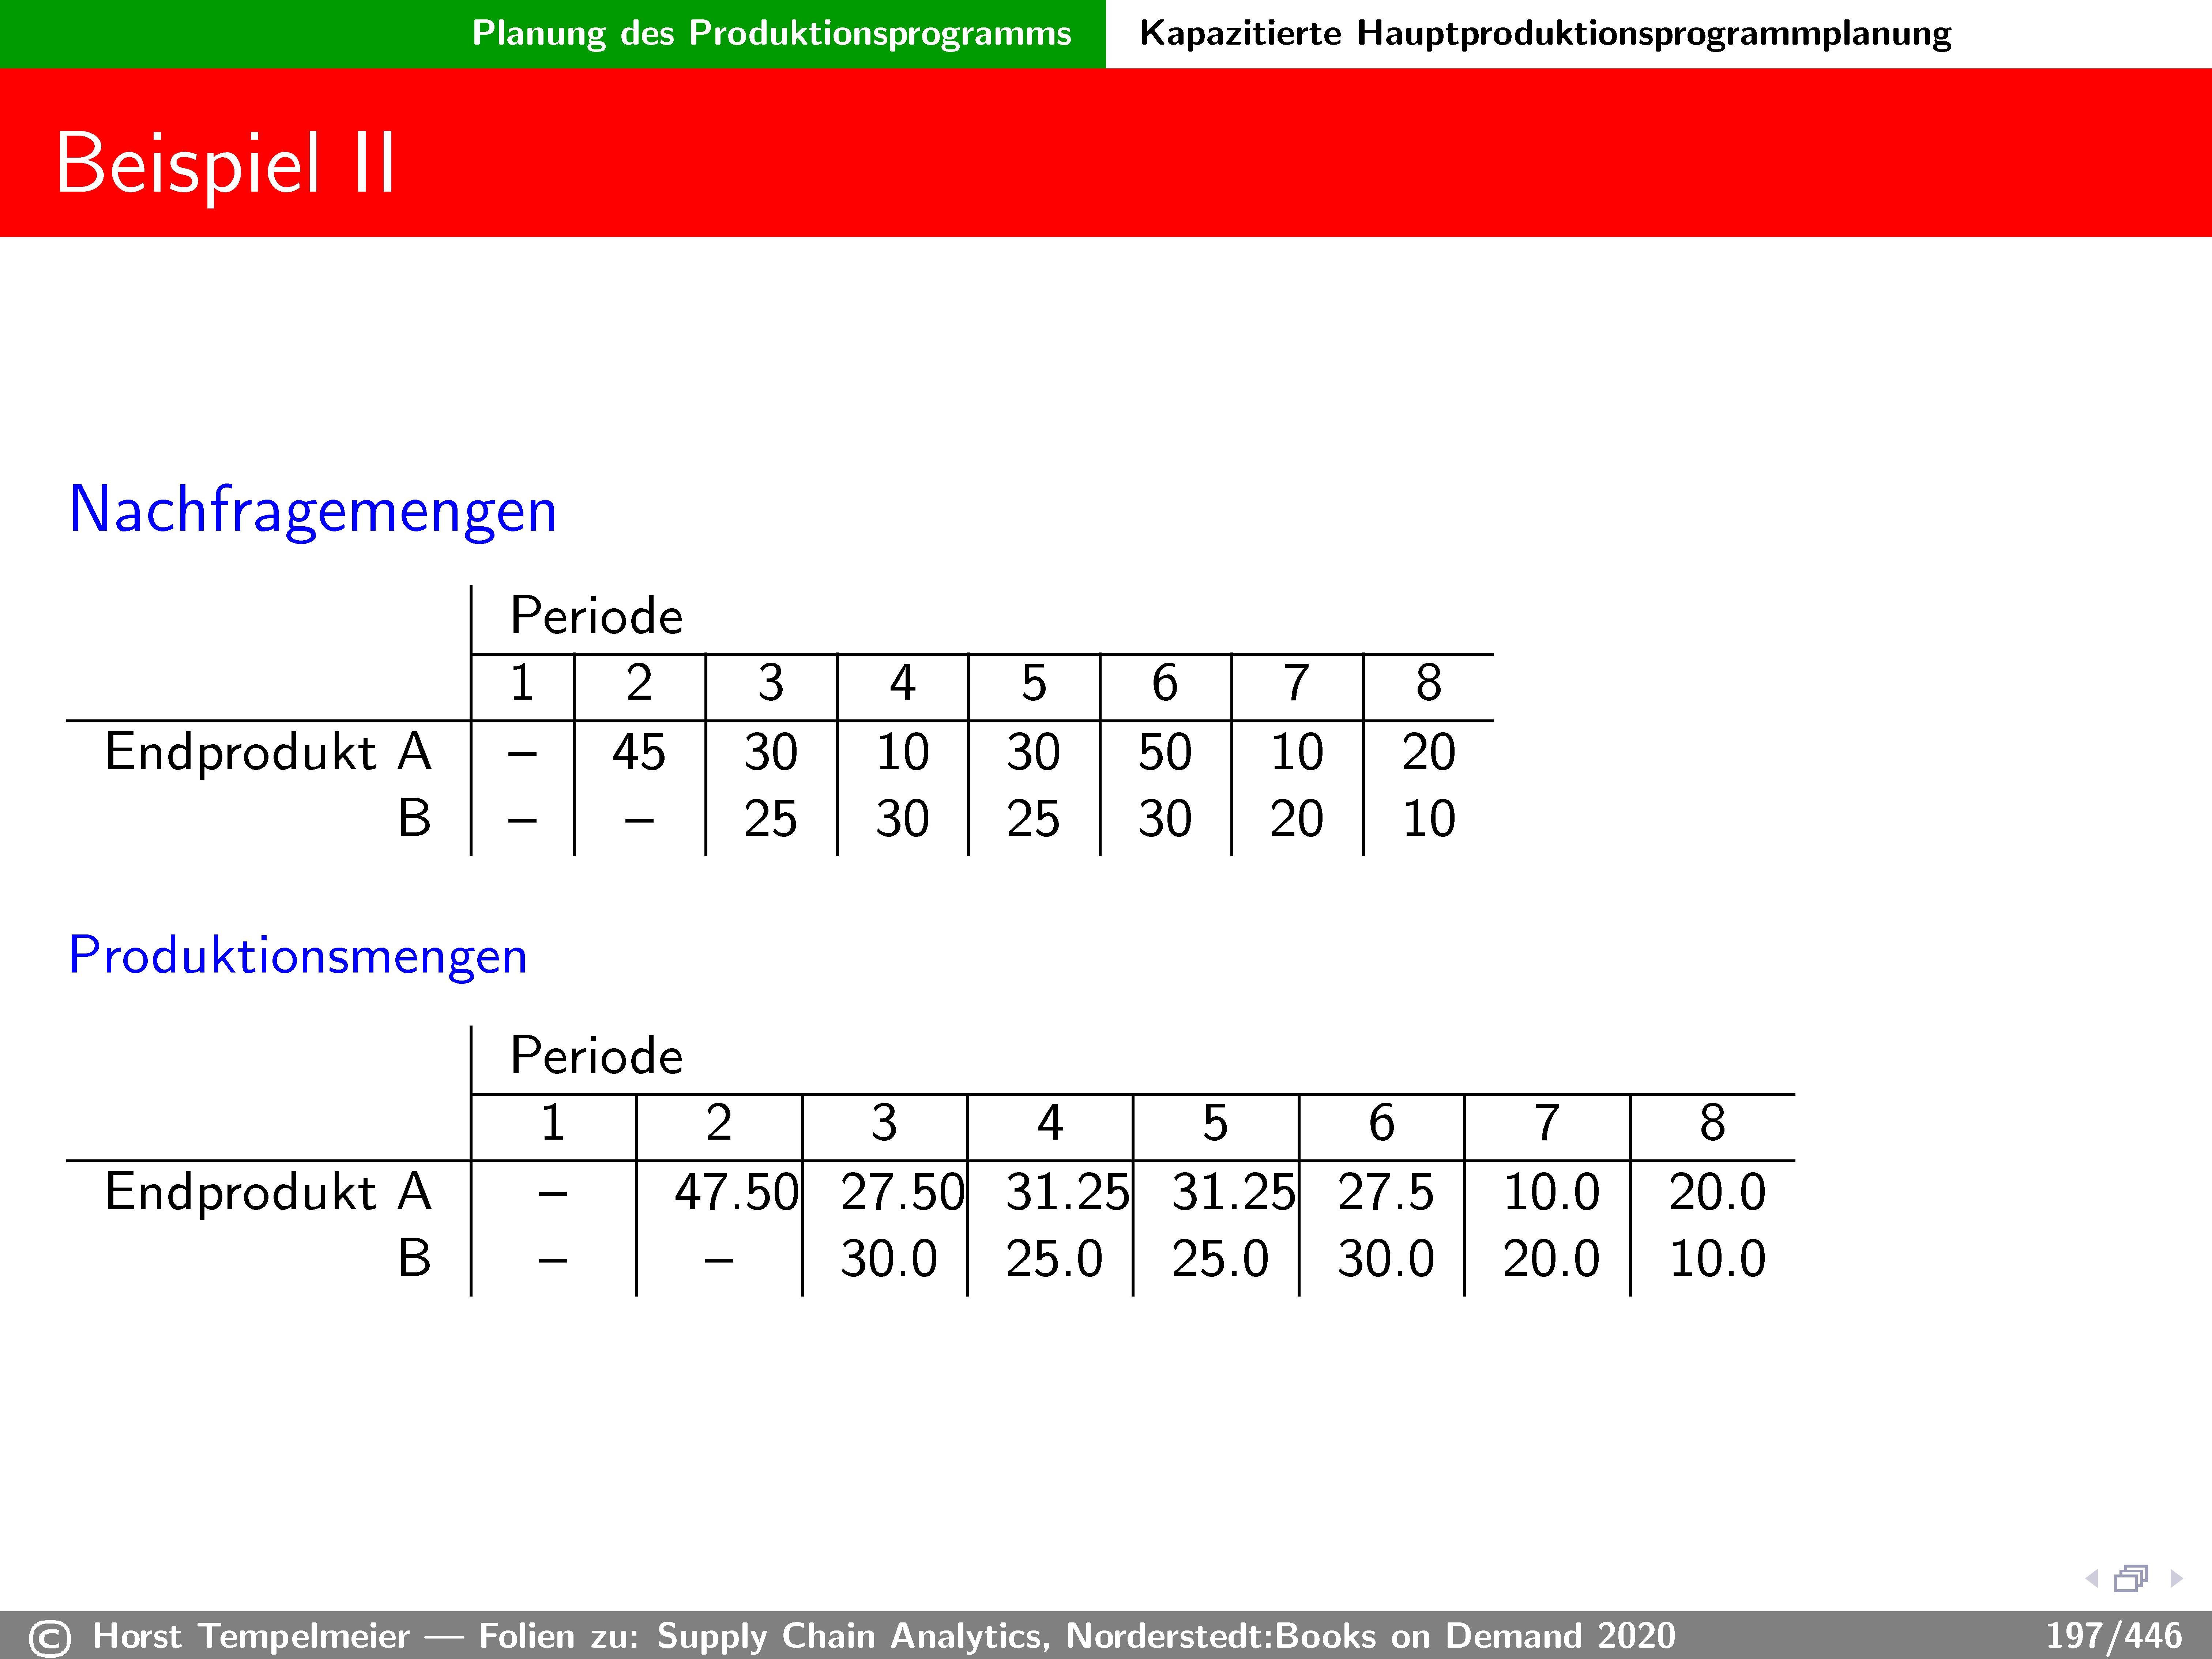2212x1659 pixels.
Task: Select production value 31.25 in period 4
Action: pos(1067,1192)
